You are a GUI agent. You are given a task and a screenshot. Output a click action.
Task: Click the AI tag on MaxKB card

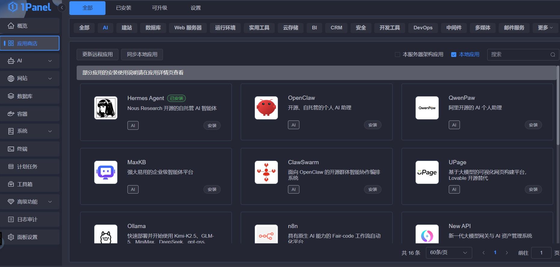[133, 189]
